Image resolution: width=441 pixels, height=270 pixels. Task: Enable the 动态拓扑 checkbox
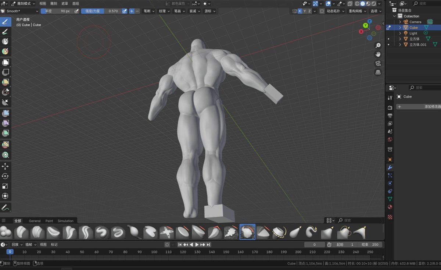(x=322, y=11)
